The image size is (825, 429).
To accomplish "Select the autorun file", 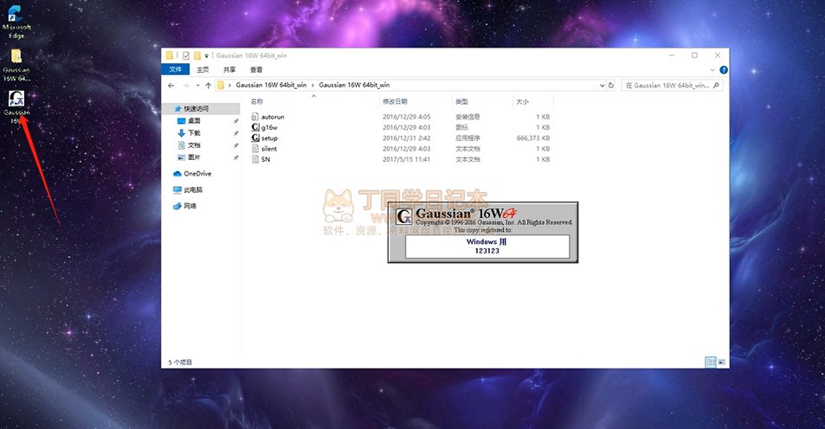I will 272,116.
